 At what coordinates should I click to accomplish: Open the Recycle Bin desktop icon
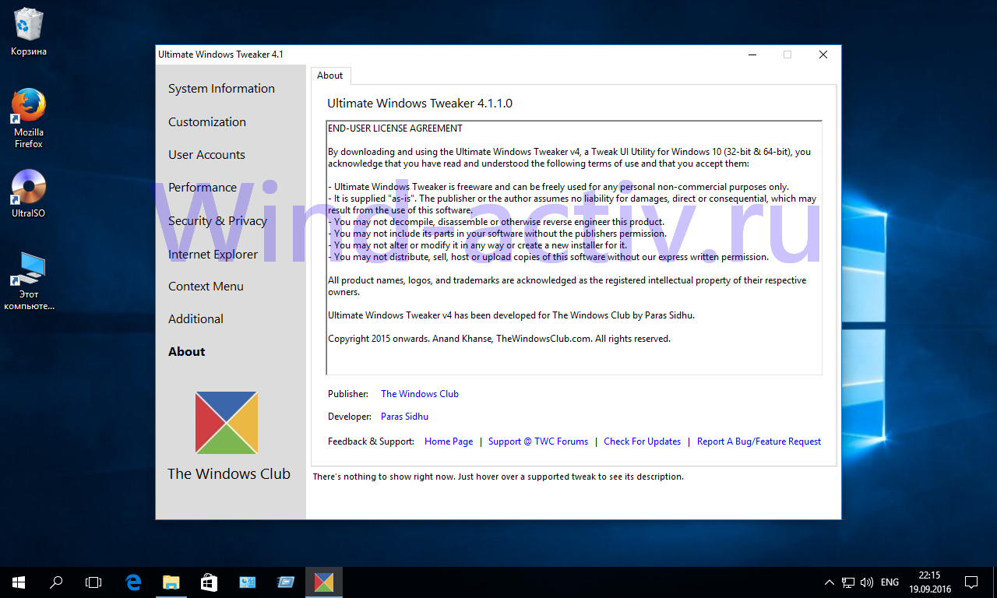point(29,26)
